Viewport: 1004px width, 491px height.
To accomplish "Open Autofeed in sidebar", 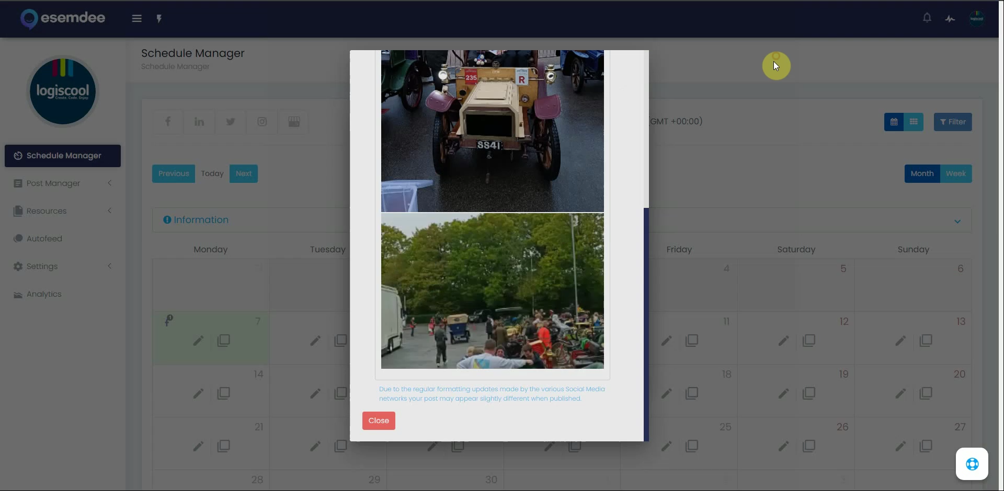I will [63, 239].
